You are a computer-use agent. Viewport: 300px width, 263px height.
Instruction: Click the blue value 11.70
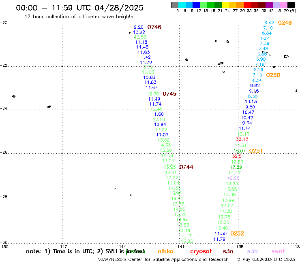pos(146,62)
